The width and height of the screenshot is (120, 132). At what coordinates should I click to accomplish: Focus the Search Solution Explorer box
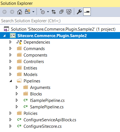[x=60, y=21]
